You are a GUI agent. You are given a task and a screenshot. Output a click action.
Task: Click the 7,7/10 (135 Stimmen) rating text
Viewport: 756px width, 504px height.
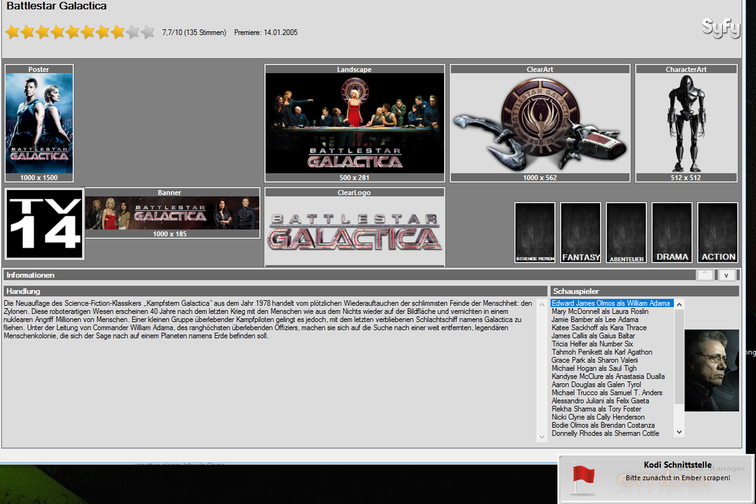[x=194, y=33]
